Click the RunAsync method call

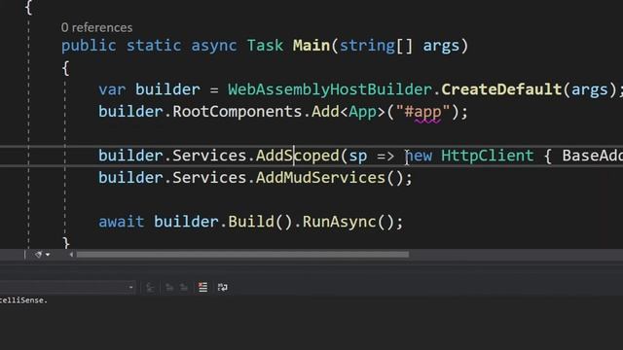pos(340,222)
